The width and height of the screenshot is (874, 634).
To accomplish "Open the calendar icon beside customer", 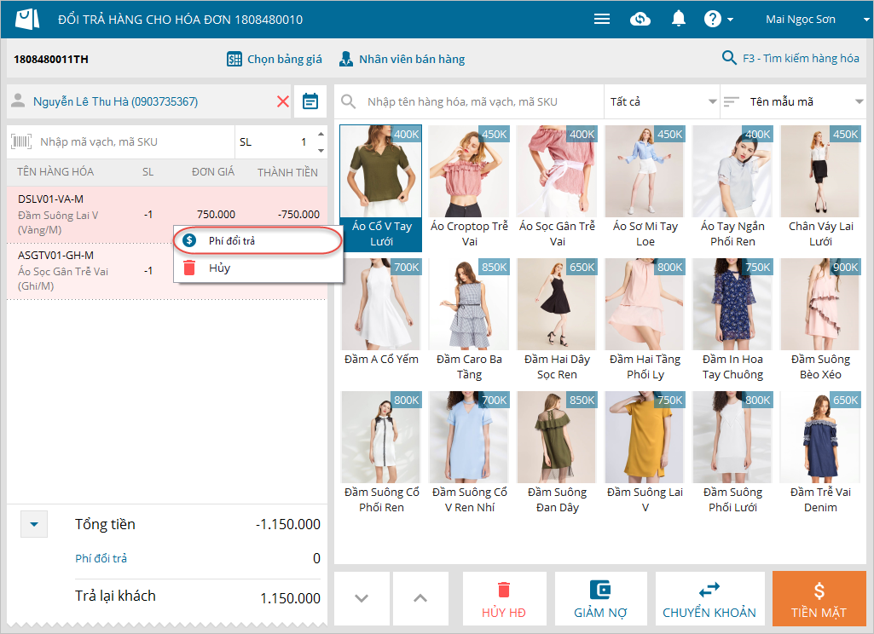I will tap(310, 101).
